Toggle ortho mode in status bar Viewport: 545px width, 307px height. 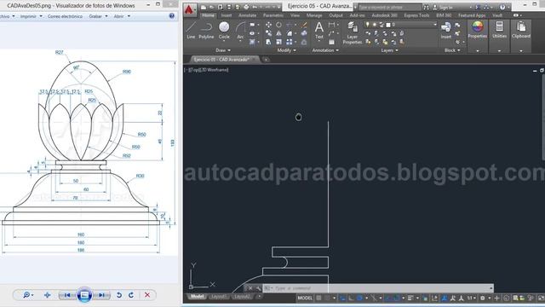351,298
